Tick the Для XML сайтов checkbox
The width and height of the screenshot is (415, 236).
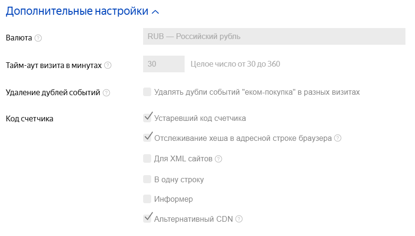coord(147,158)
